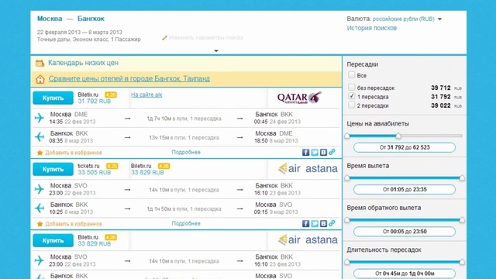Click the pencil icon for changing search parameters
Image resolution: width=496 pixels, height=279 pixels.
[164, 38]
